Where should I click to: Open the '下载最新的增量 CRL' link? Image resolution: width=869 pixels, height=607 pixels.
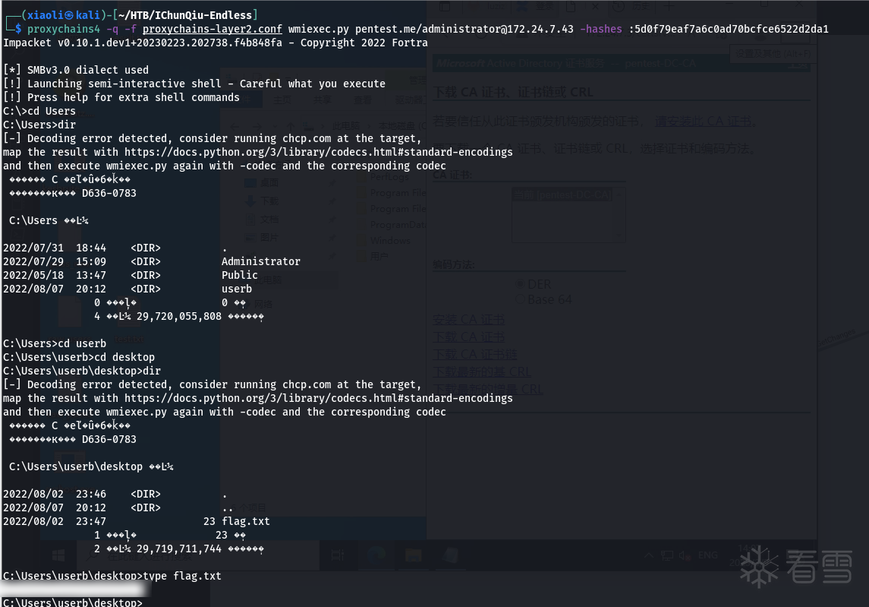pyautogui.click(x=488, y=389)
